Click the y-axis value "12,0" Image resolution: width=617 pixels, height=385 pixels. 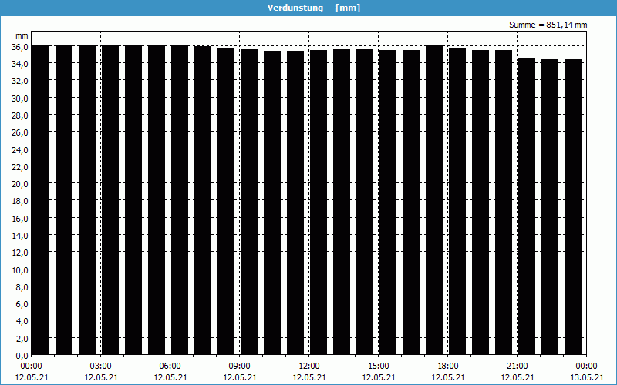click(20, 253)
